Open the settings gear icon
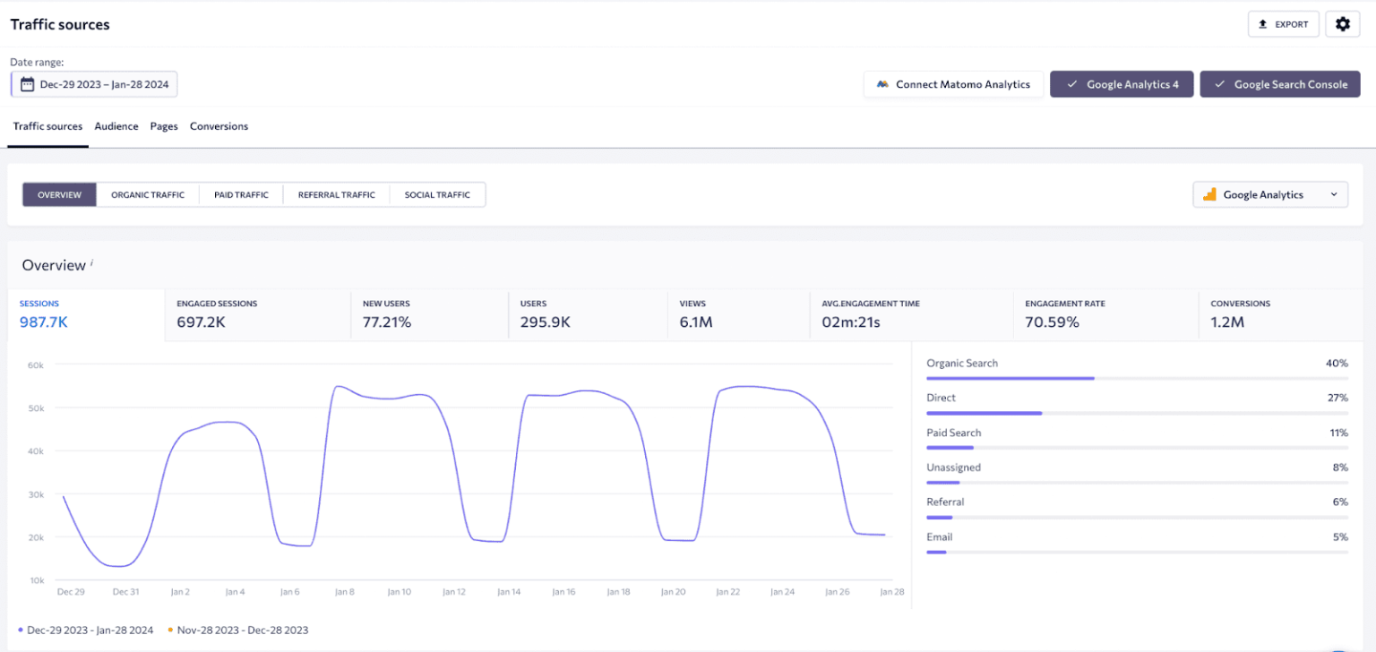1376x652 pixels. [1342, 24]
